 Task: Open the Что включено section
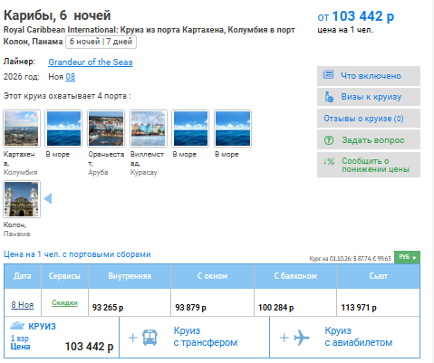click(x=369, y=76)
